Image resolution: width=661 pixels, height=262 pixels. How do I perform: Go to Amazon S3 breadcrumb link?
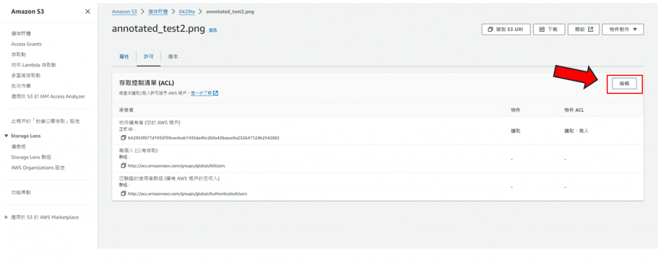125,12
